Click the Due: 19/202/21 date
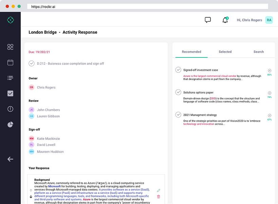Screen dimensions: 278x204 tap(39, 52)
